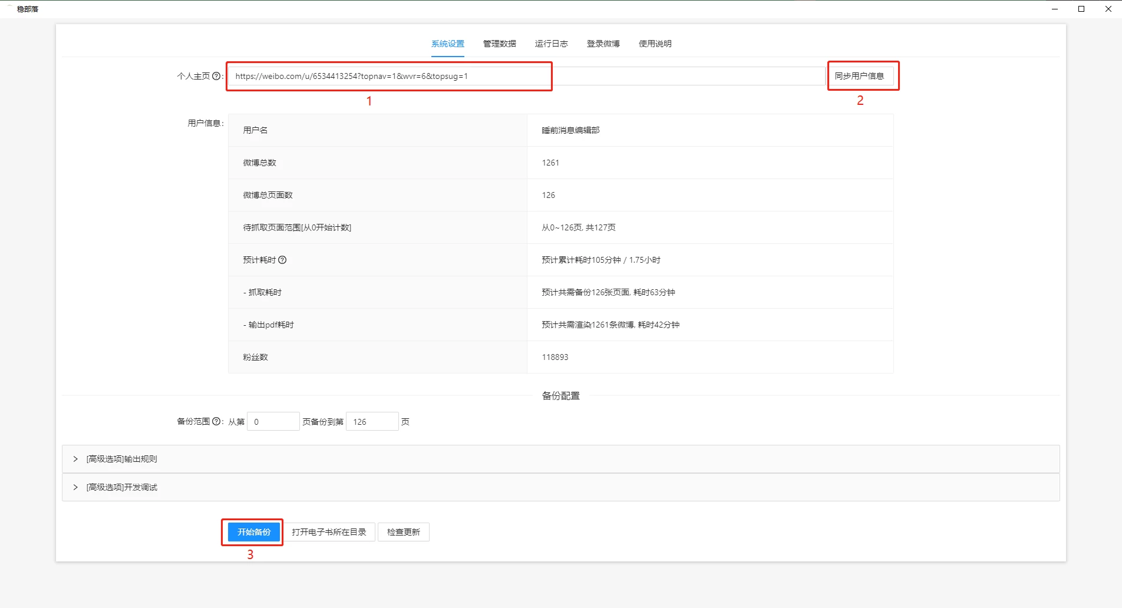
Task: Click 打开电子书所在目录 button
Action: (x=331, y=531)
